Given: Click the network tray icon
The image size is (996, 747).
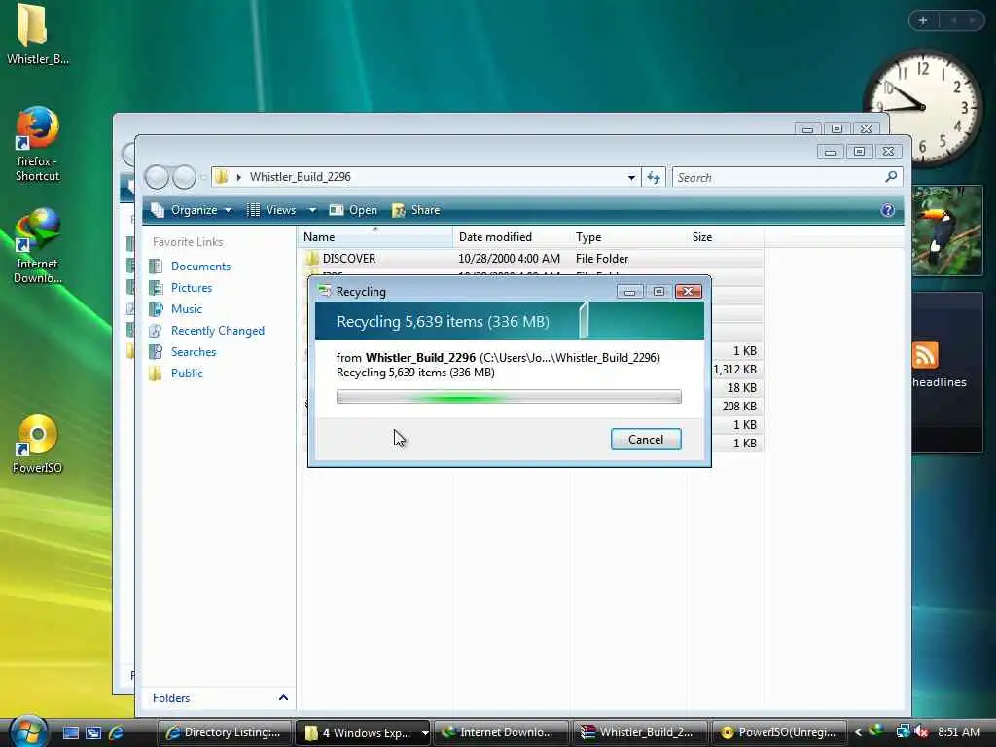Looking at the screenshot, I should (x=903, y=731).
